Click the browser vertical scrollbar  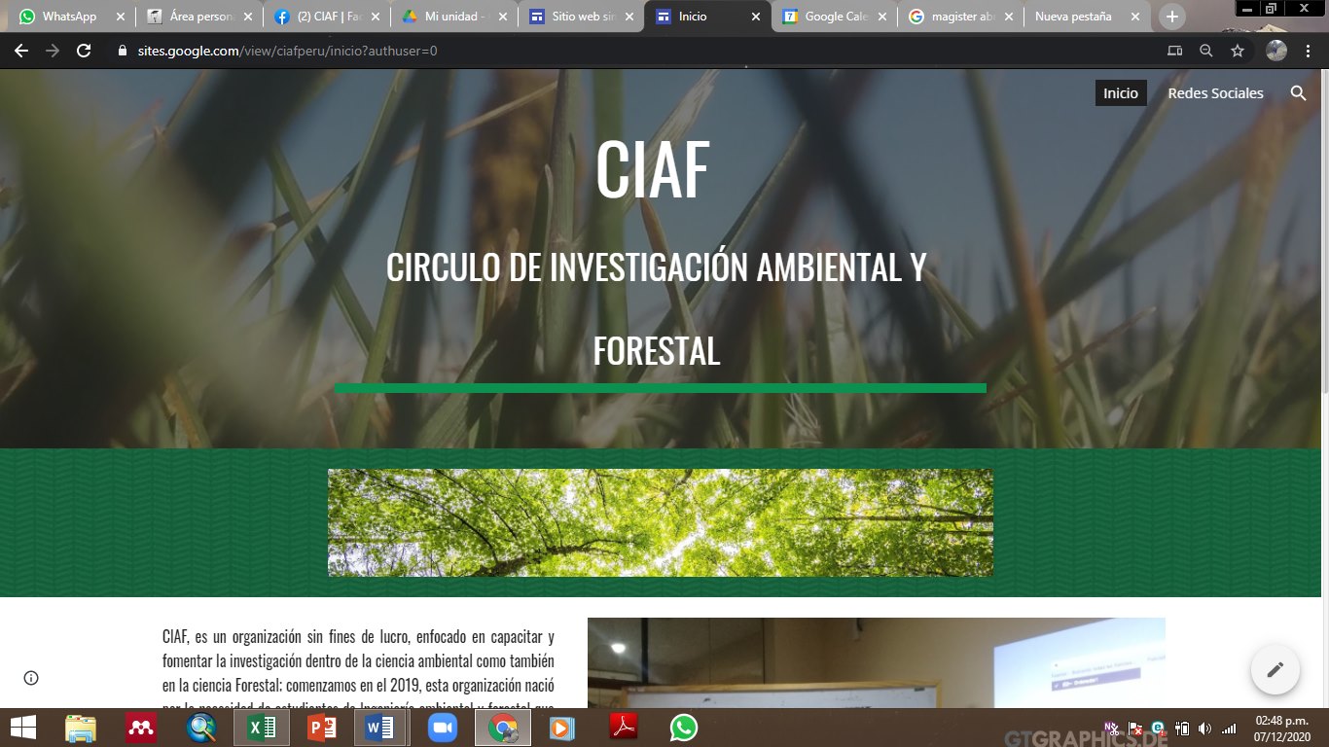click(1323, 233)
